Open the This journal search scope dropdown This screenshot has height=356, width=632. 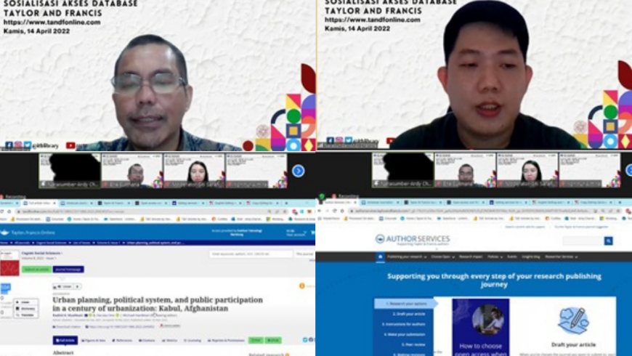pyautogui.click(x=305, y=254)
